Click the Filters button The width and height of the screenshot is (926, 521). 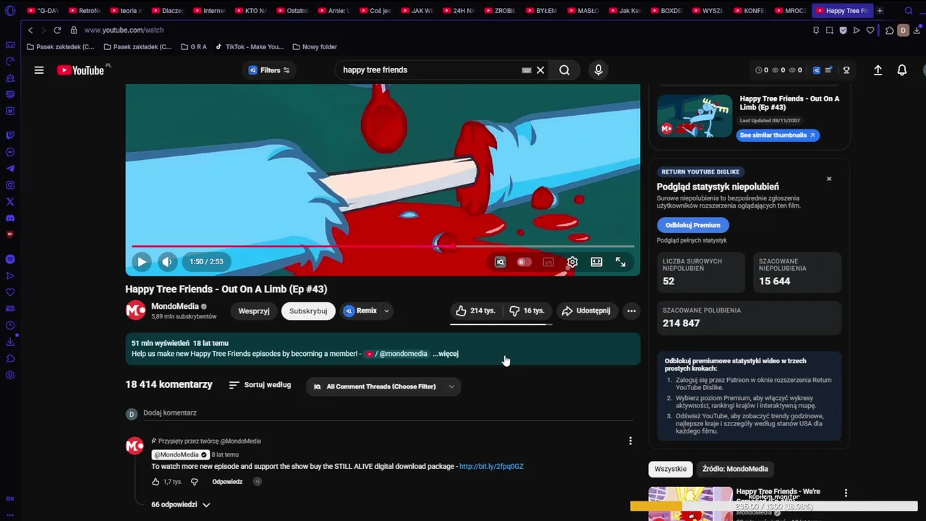pos(269,70)
